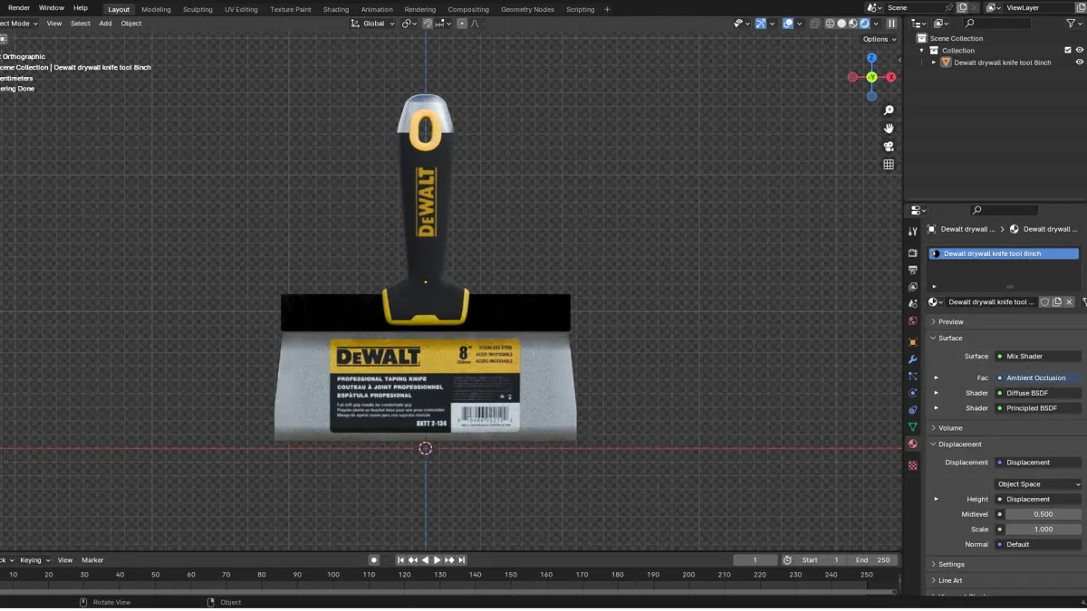Switch to the Sculpting workspace tab
The width and height of the screenshot is (1087, 611).
click(197, 9)
